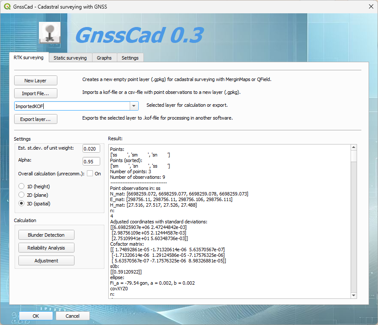Click the Export layer... button
The width and height of the screenshot is (378, 325).
pos(36,119)
